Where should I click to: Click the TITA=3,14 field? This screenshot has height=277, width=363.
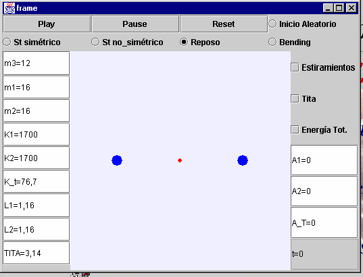point(37,253)
